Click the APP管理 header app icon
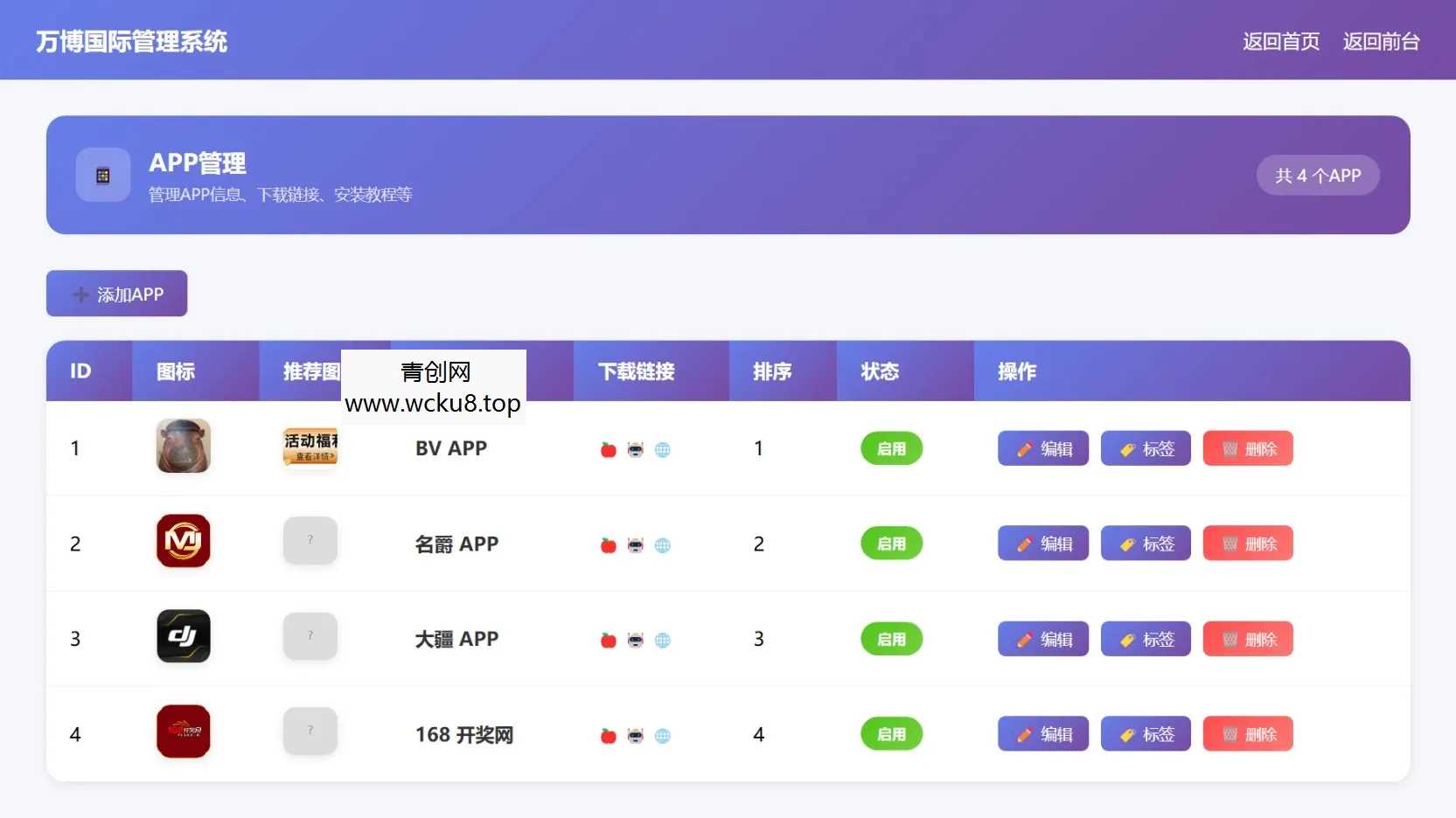This screenshot has width=1456, height=818. [x=102, y=175]
